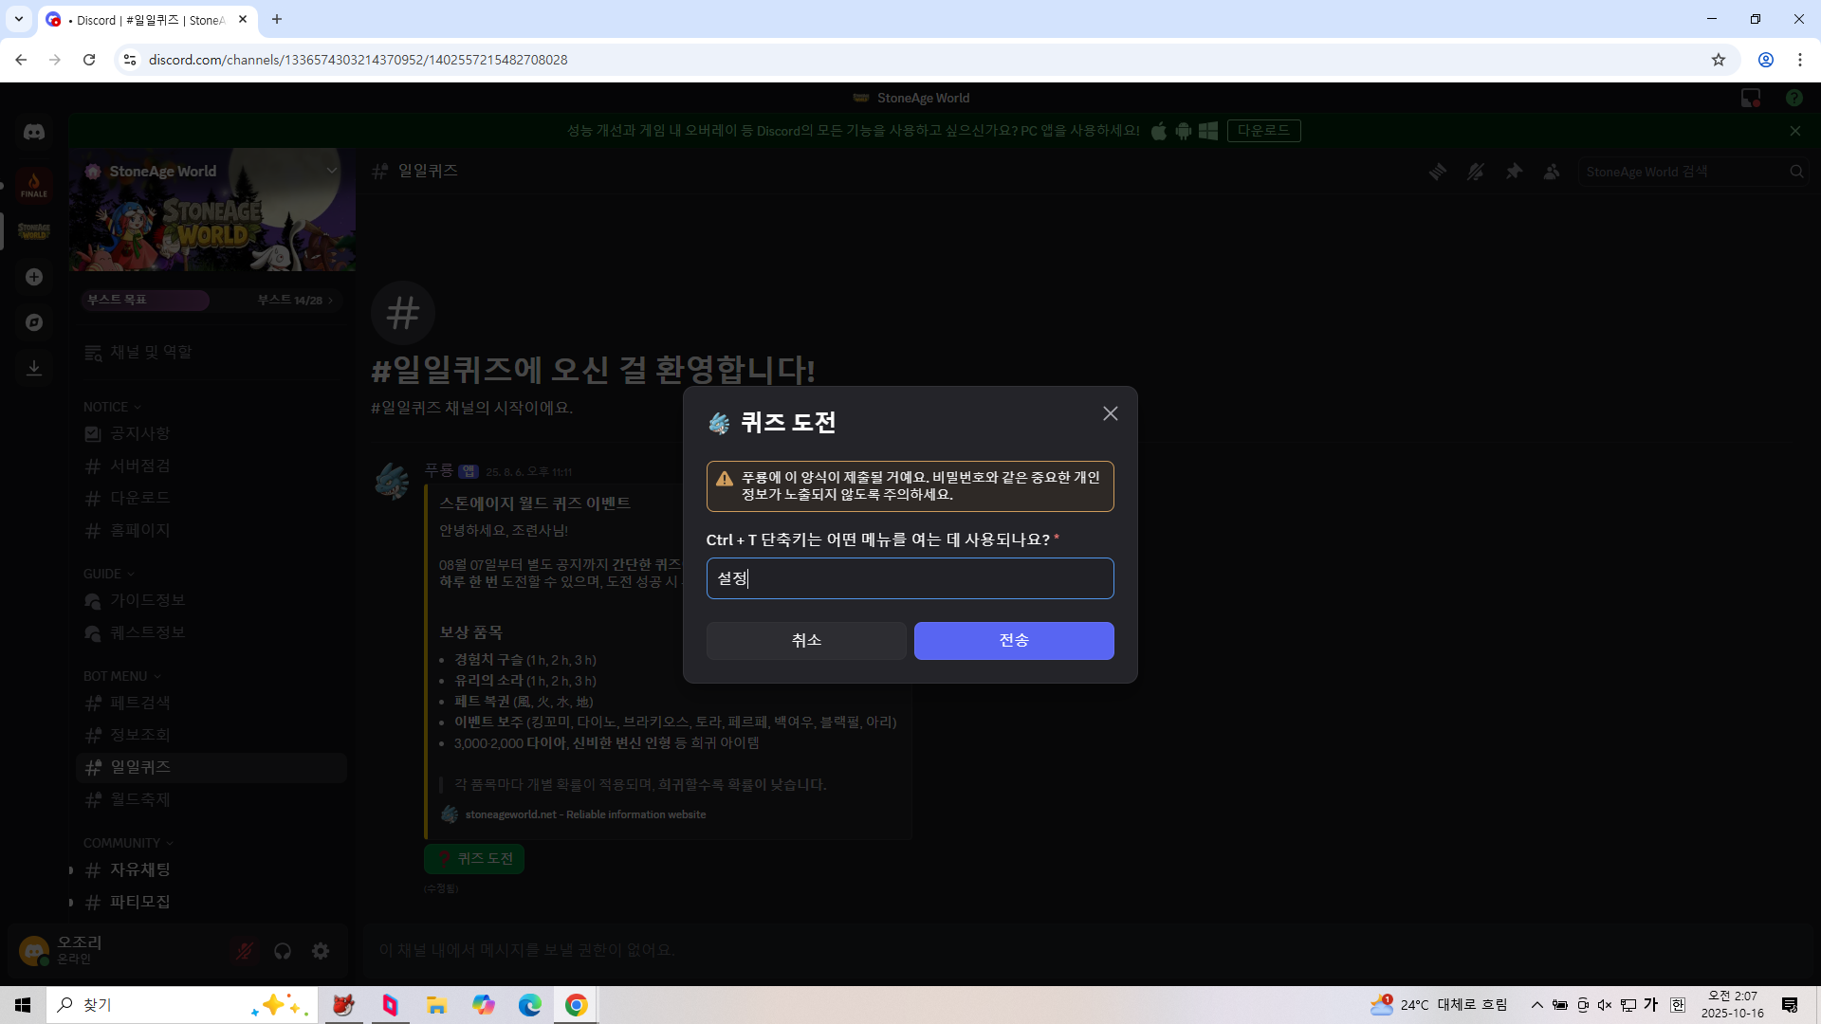Open the 자유채팅 channel
This screenshot has height=1024, width=1821.
pyautogui.click(x=140, y=869)
